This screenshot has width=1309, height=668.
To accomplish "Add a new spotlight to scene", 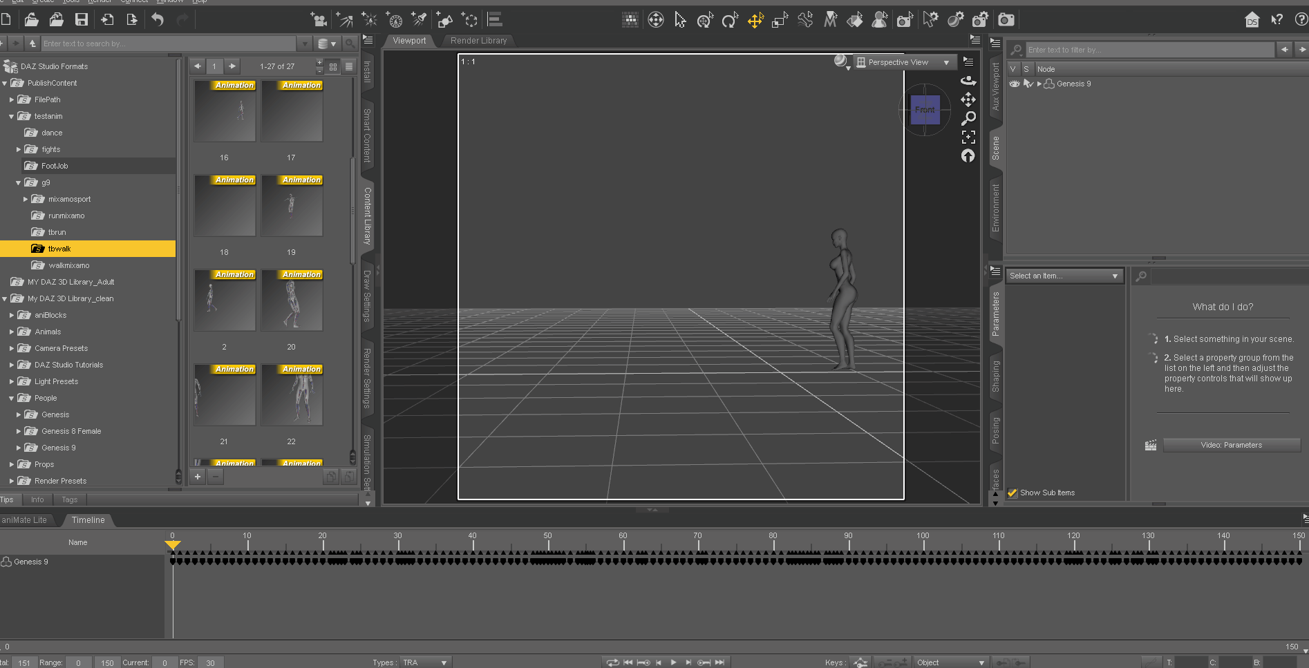I will 419,20.
